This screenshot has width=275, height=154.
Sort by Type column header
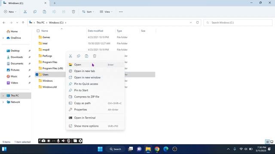[x=119, y=31]
